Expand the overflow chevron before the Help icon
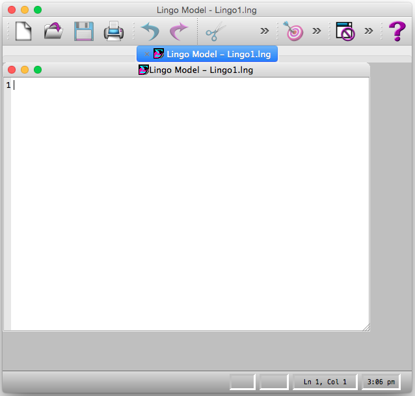The height and width of the screenshot is (396, 415). point(368,31)
